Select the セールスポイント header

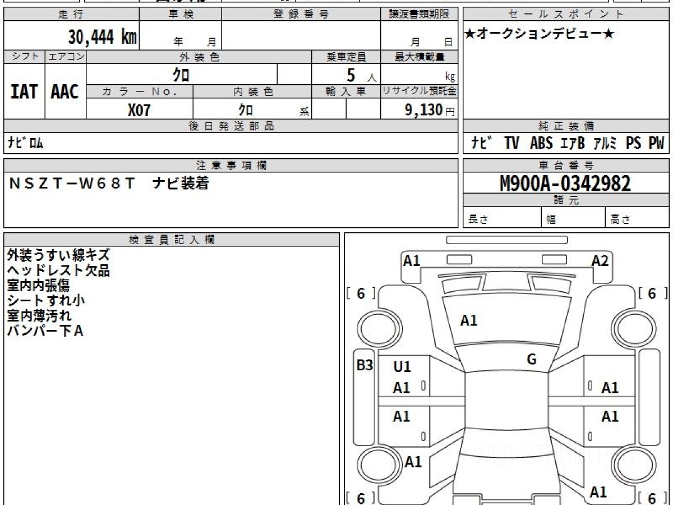tap(566, 15)
